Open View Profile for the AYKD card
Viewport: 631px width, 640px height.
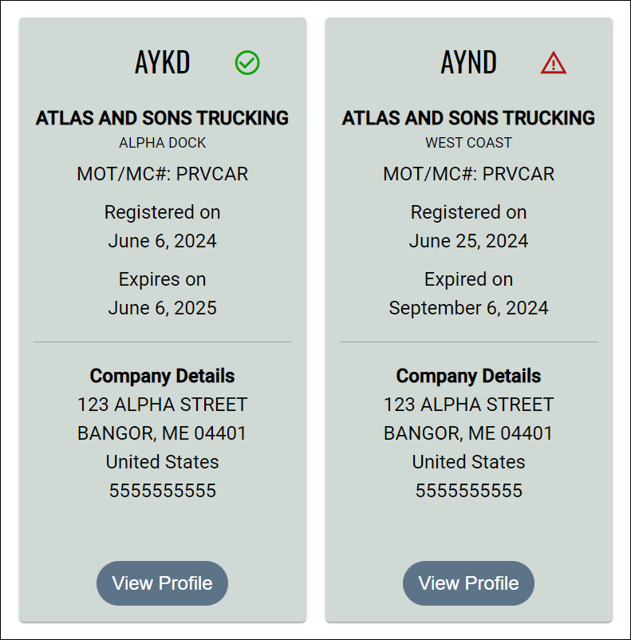coord(162,583)
